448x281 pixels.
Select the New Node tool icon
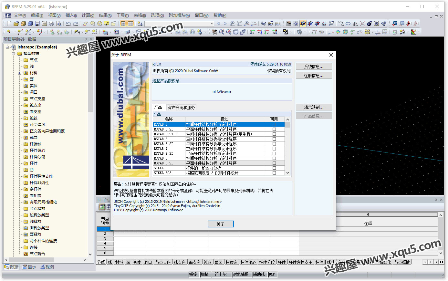9,32
